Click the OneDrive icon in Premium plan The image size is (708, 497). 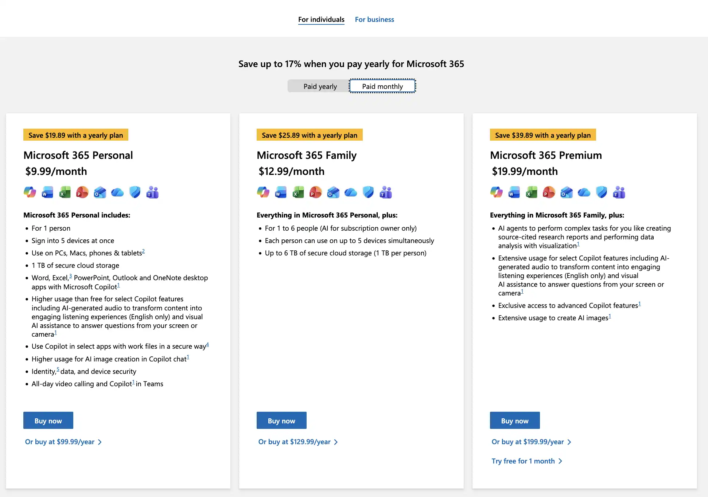tap(584, 192)
